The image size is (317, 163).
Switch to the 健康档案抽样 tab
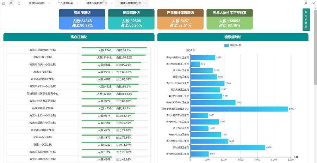tap(36, 3)
